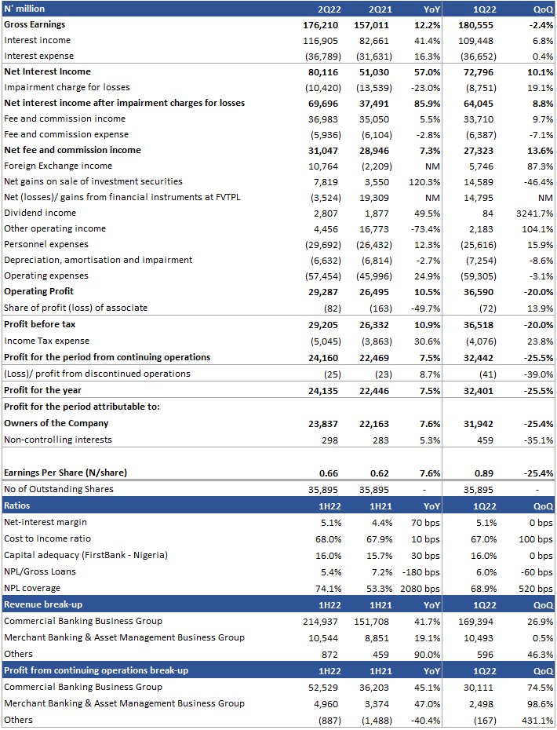Select the Cost to Income ratio label
The width and height of the screenshot is (557, 730).
pos(47,538)
